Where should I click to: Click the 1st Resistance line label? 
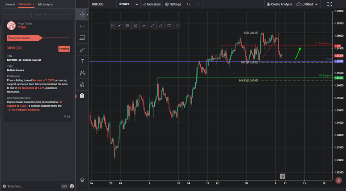(x=323, y=43)
